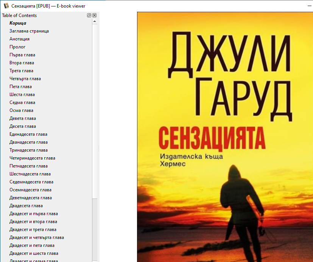Select Десета глава
This screenshot has width=313, height=262.
click(23, 126)
